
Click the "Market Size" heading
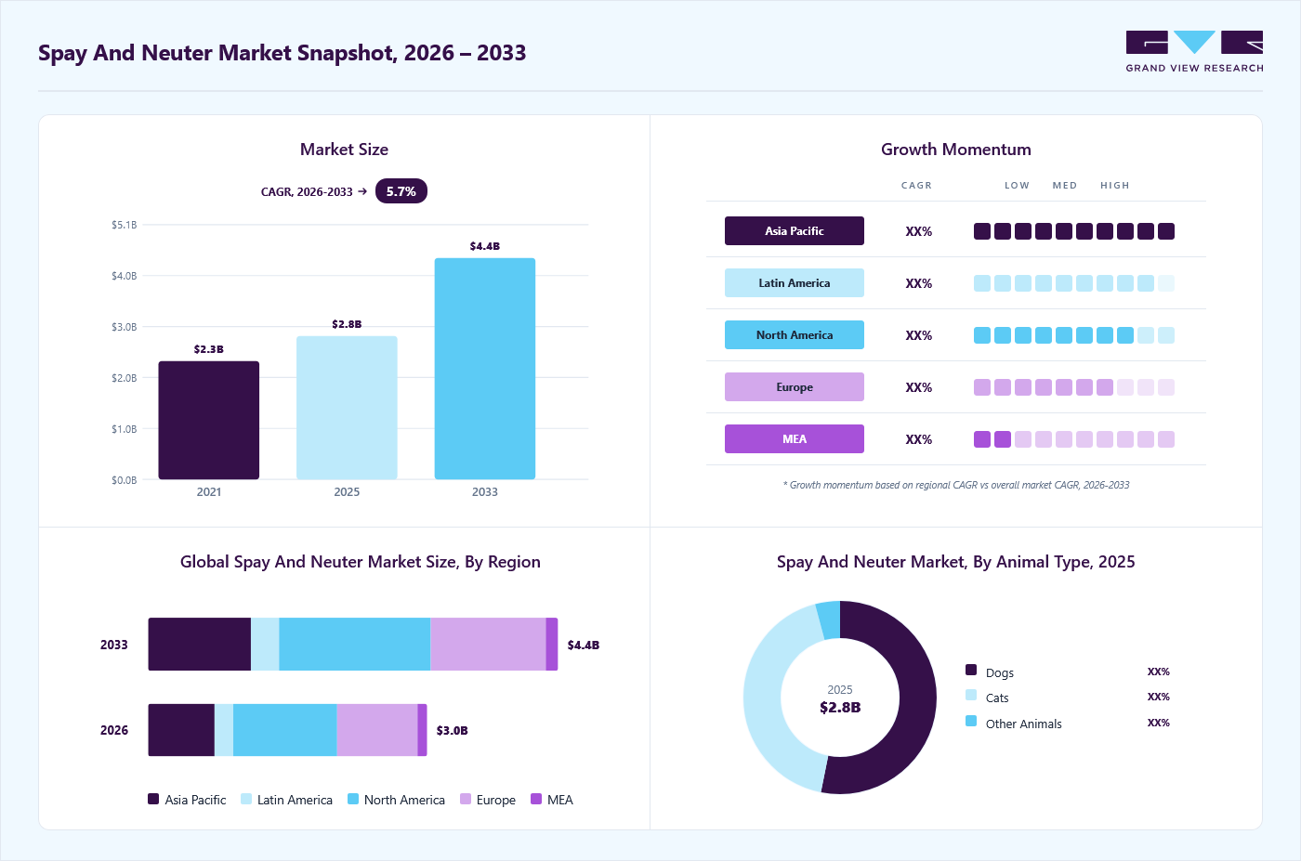click(344, 150)
